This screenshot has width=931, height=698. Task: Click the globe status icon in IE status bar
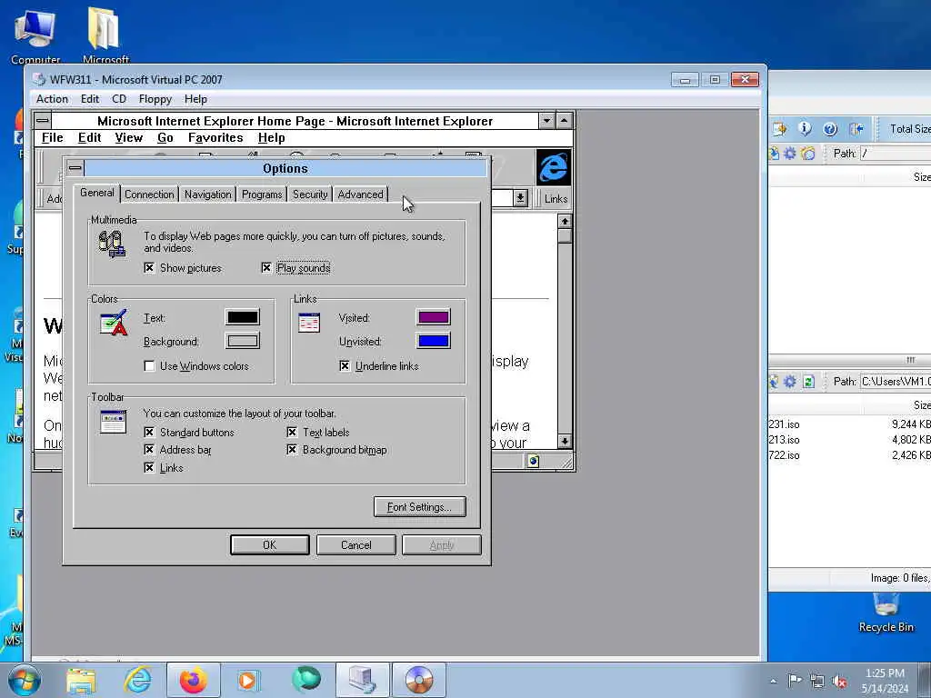coord(533,461)
